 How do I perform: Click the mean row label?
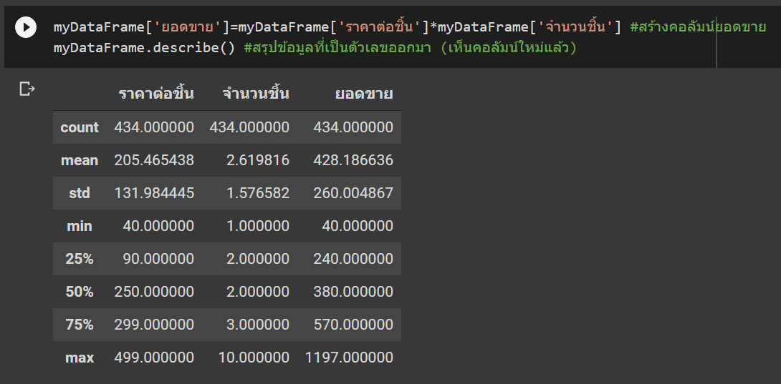[80, 160]
